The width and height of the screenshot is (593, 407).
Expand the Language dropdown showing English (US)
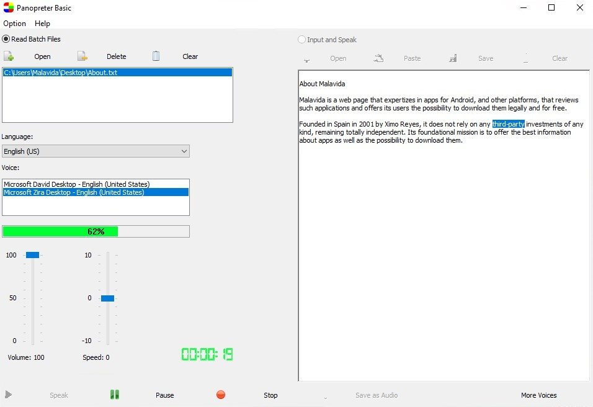coord(96,151)
